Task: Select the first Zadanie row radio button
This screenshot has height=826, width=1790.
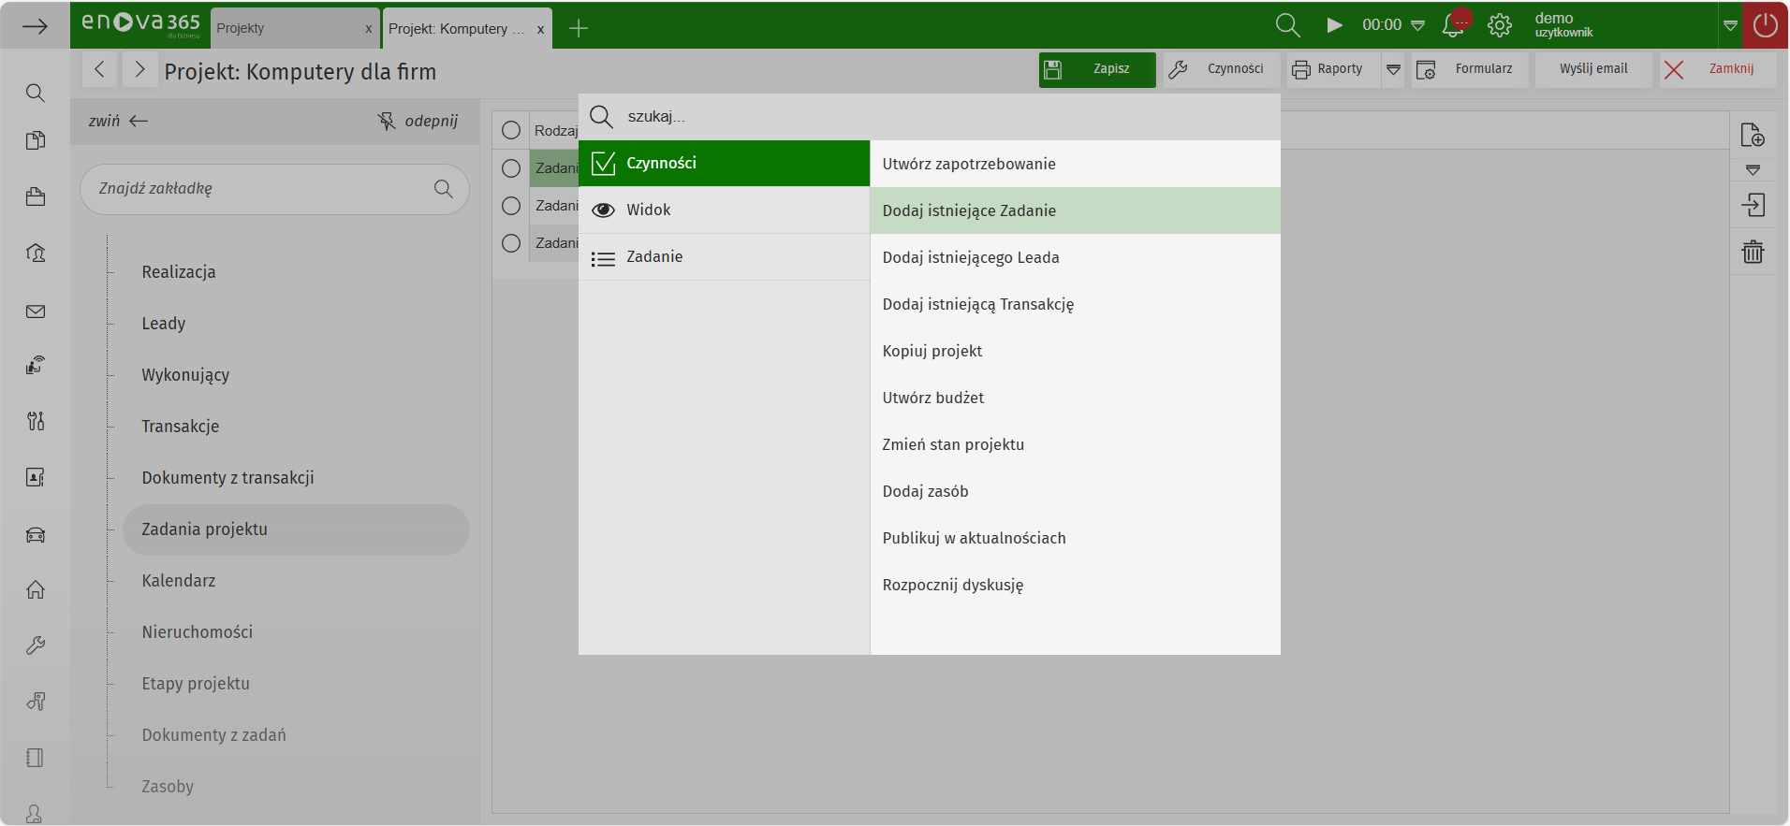Action: [x=511, y=168]
